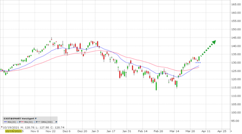Viewport: 242px width, 134px height.
Task: Click the 140.00 price axis label
Action: click(x=236, y=46)
